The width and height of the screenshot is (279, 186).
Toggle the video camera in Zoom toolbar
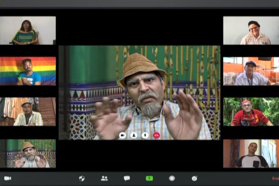pyautogui.click(x=8, y=178)
